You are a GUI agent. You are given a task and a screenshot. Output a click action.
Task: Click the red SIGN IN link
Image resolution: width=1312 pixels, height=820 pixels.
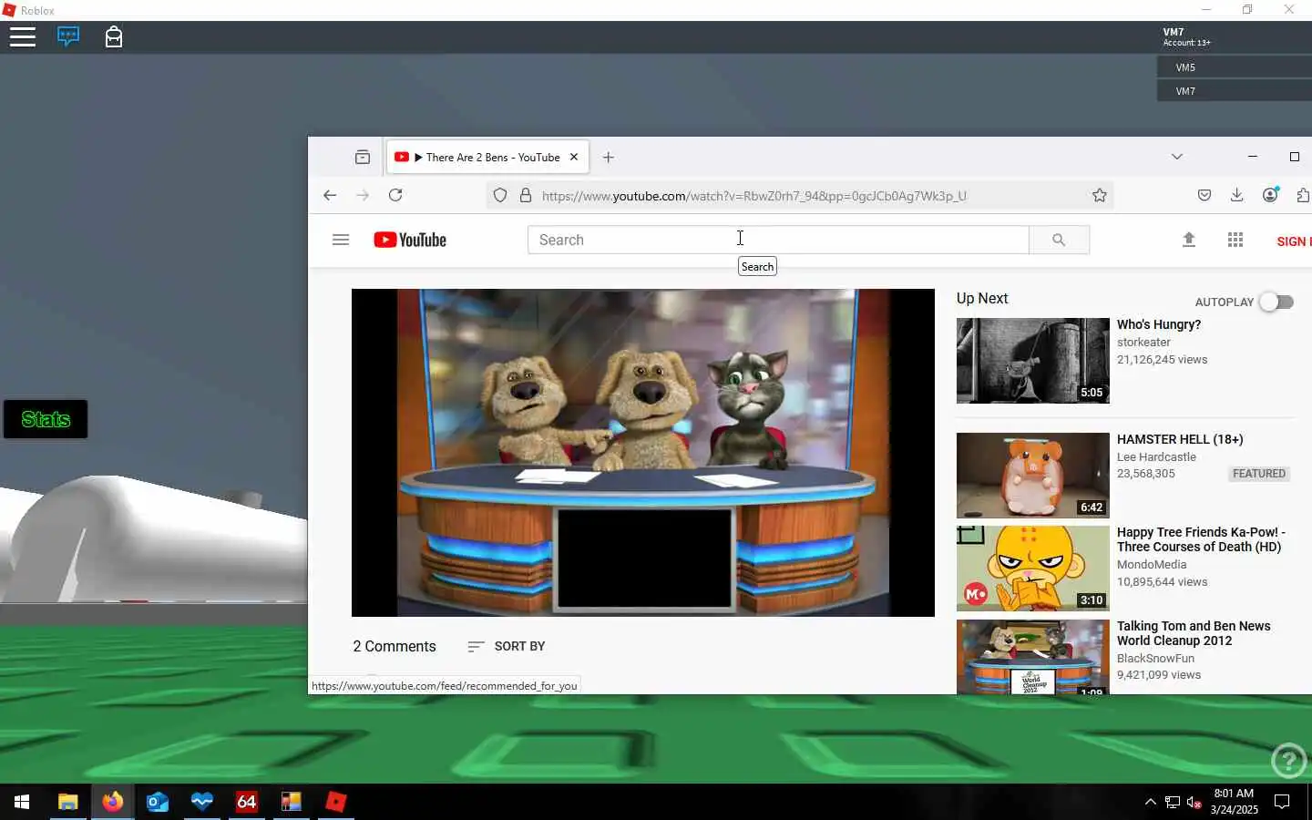pos(1294,241)
